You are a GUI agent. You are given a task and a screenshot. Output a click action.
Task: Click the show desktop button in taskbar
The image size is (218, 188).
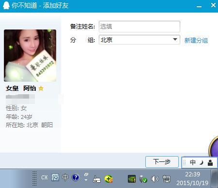tap(215, 178)
